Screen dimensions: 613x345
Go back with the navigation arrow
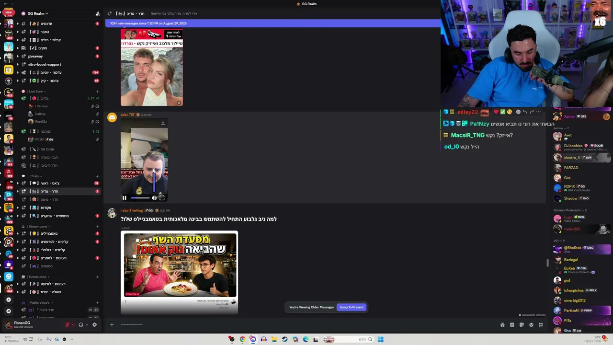(x=5, y=4)
